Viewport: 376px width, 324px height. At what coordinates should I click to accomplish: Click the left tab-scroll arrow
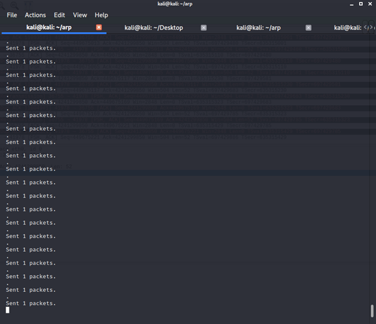tap(365, 27)
